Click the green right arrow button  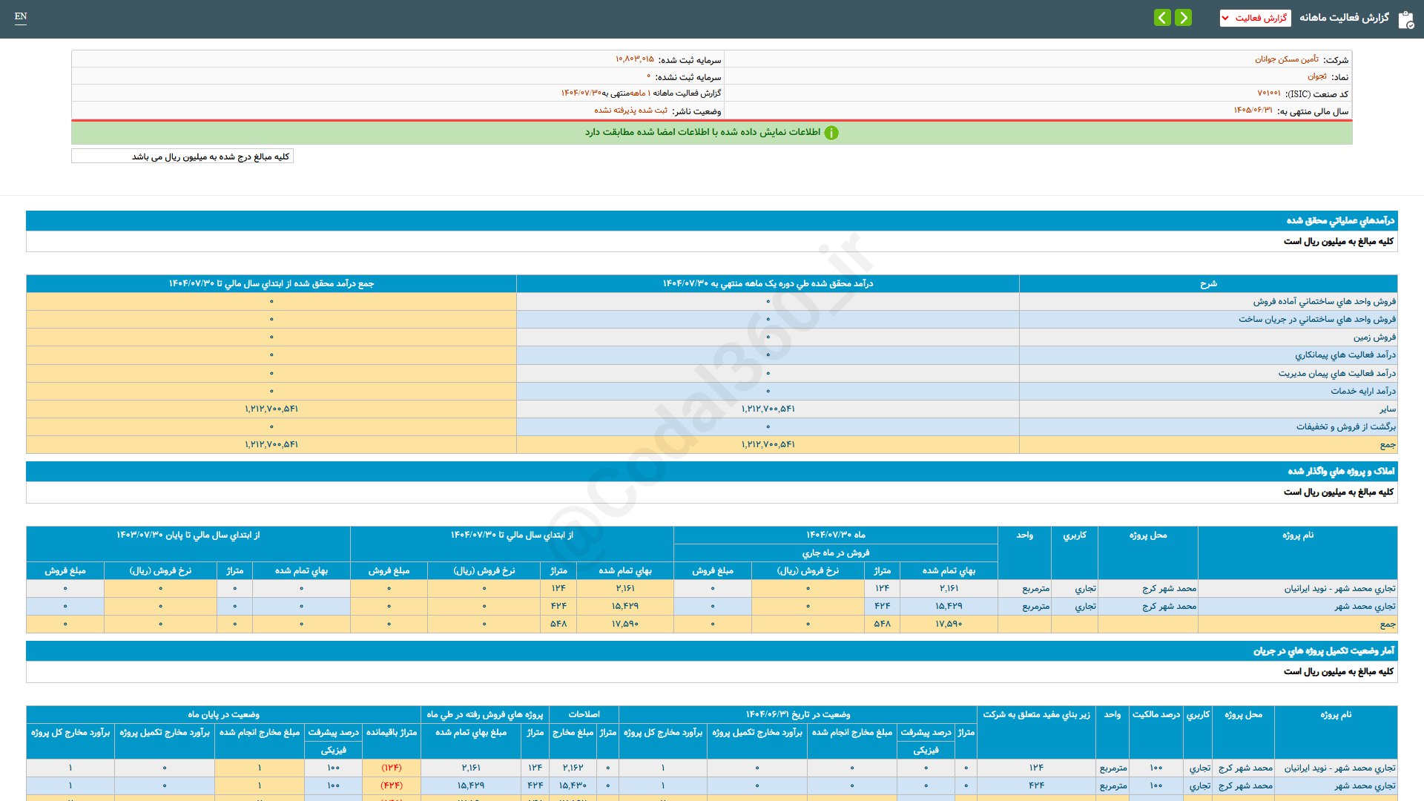coord(1184,18)
